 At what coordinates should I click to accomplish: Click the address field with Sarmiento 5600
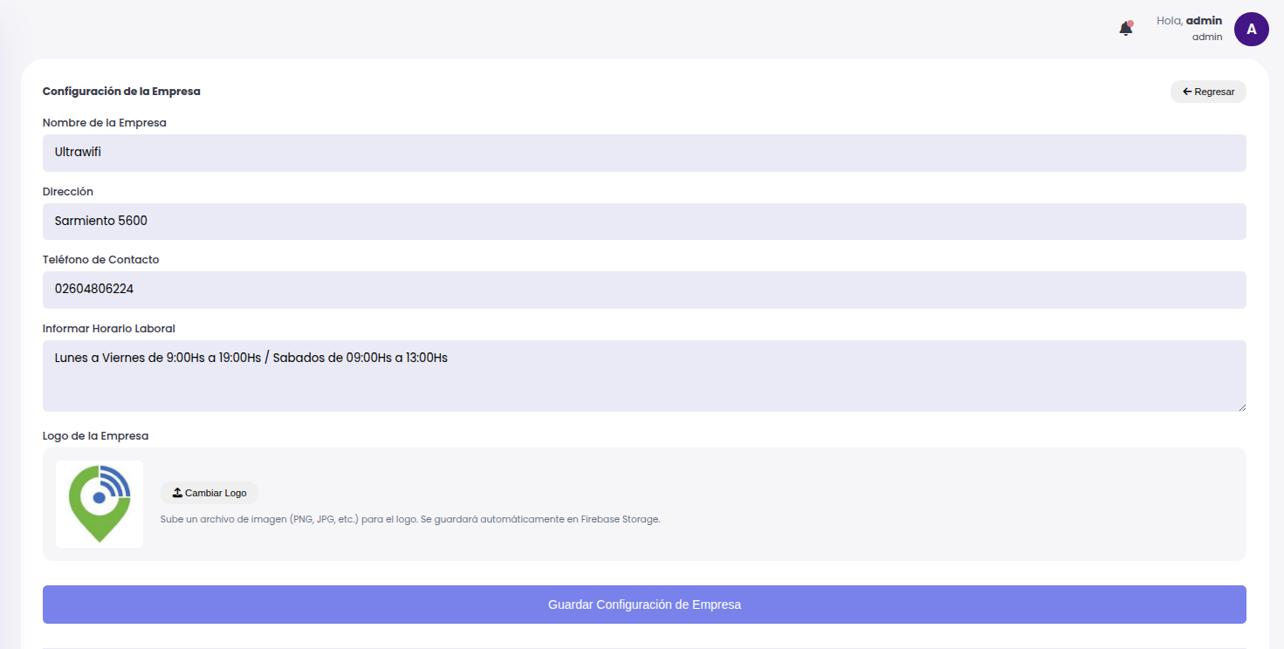click(x=644, y=222)
